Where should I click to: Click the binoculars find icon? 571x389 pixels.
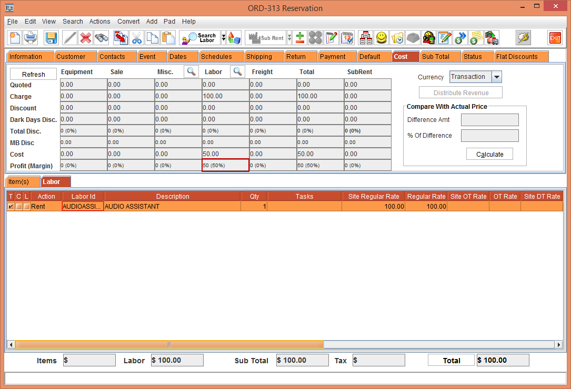[x=102, y=38]
